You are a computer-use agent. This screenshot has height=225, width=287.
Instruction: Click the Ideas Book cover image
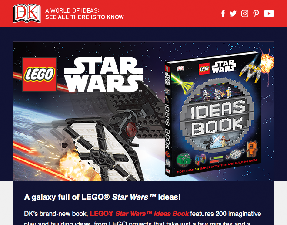pyautogui.click(x=213, y=114)
